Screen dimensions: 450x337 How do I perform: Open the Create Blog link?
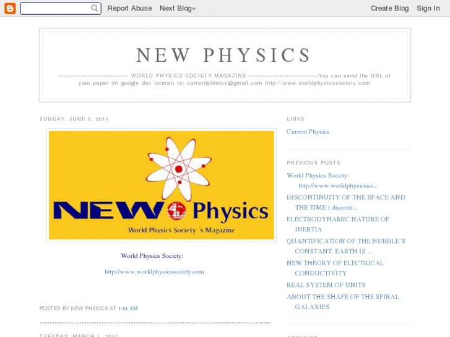389,8
